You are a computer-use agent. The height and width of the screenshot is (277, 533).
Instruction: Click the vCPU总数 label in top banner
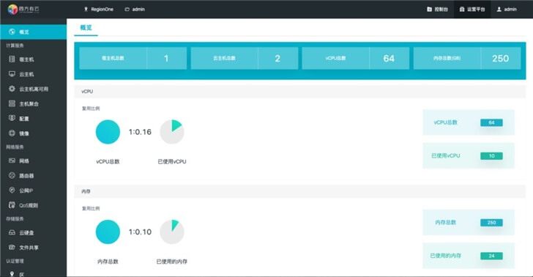pyautogui.click(x=335, y=58)
